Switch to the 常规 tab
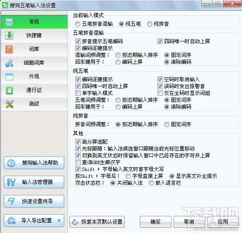 (34, 22)
